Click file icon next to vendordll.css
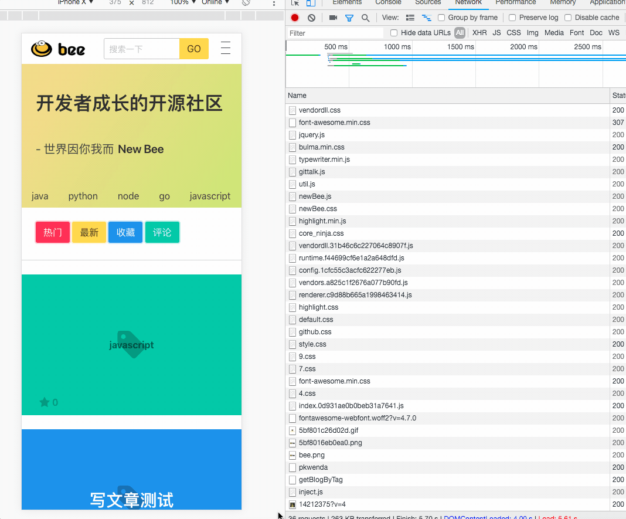This screenshot has width=626, height=519. [292, 110]
